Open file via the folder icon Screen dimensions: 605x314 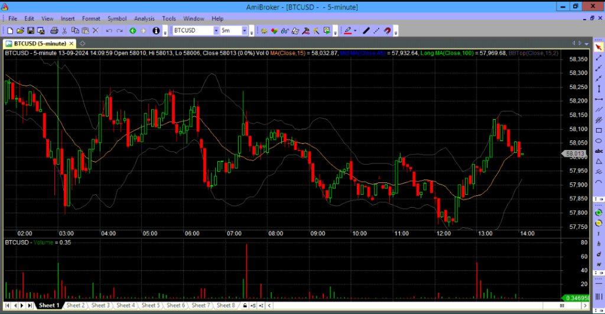point(20,31)
